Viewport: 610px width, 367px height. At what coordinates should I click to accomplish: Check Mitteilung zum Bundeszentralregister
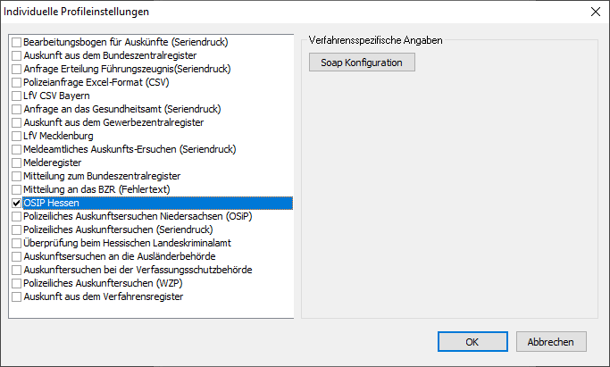click(x=17, y=176)
